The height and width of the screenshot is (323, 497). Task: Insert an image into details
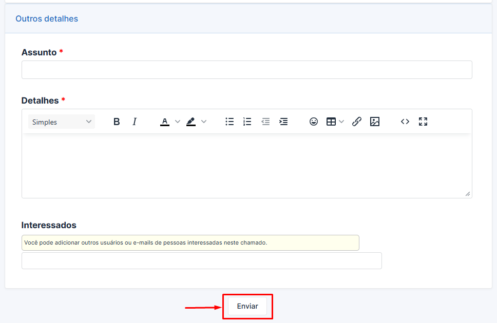375,122
